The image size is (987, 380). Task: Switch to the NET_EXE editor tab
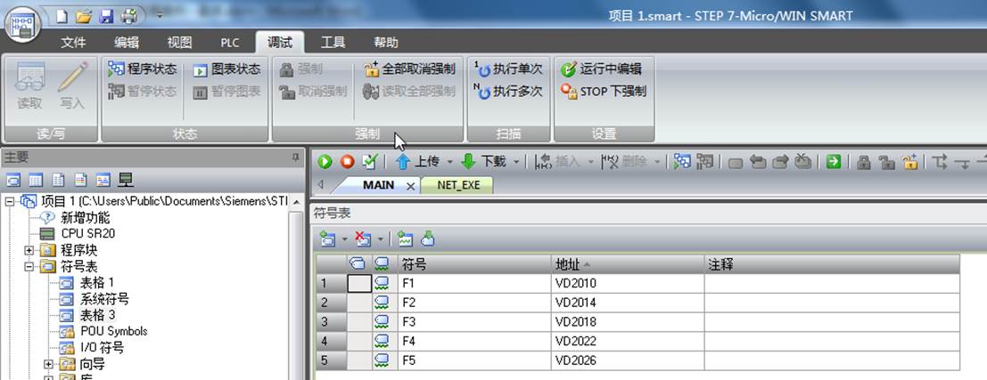pyautogui.click(x=458, y=185)
